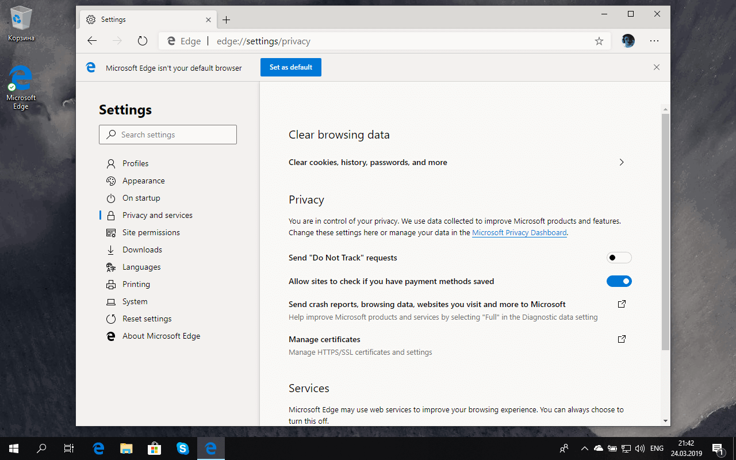Image resolution: width=736 pixels, height=460 pixels.
Task: Open About Microsoft Edge page
Action: click(162, 336)
